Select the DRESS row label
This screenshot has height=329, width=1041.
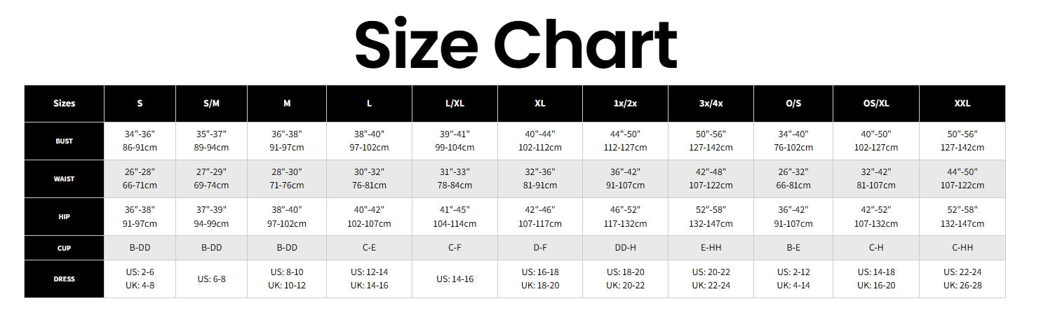[x=65, y=279]
